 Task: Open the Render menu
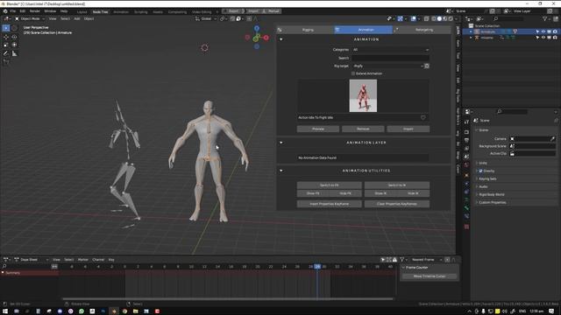pyautogui.click(x=35, y=11)
